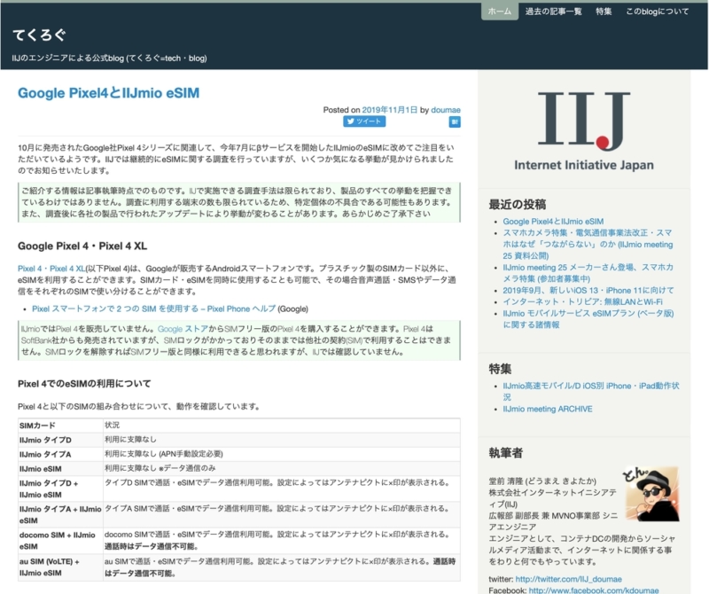
Task: Open recent post Google Pixel4とIIJmio eSIM
Action: [553, 222]
